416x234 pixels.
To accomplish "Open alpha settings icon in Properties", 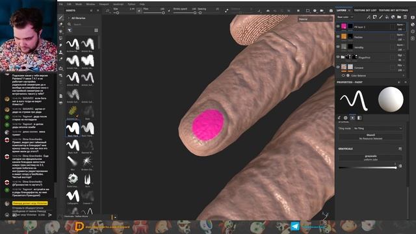I will click(x=346, y=118).
